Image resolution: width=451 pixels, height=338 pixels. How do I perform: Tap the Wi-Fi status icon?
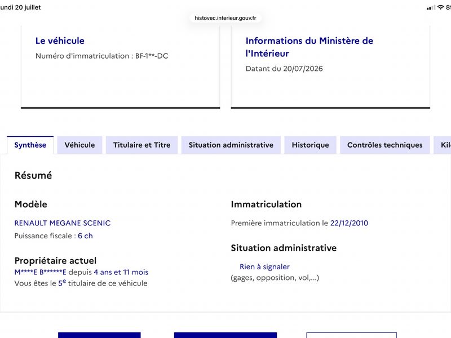[x=440, y=7]
